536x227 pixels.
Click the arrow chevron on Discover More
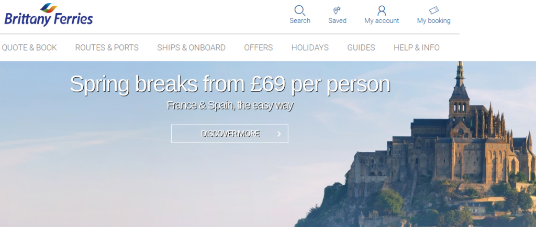coord(279,134)
